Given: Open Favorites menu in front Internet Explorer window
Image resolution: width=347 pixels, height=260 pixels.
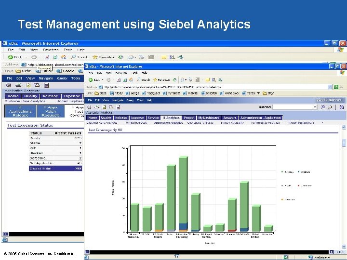Looking at the screenshot, I should (121, 73).
